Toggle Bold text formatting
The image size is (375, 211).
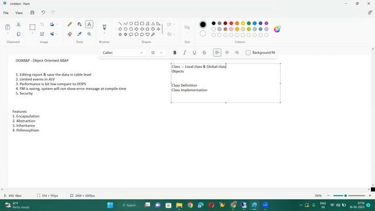175,53
